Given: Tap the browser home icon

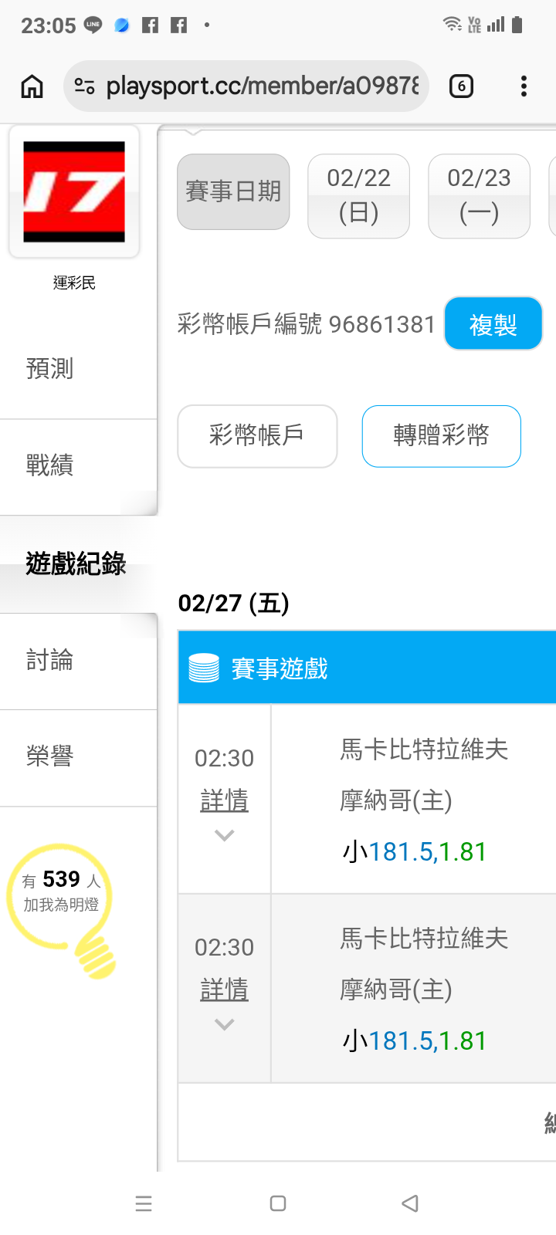Looking at the screenshot, I should click(32, 86).
